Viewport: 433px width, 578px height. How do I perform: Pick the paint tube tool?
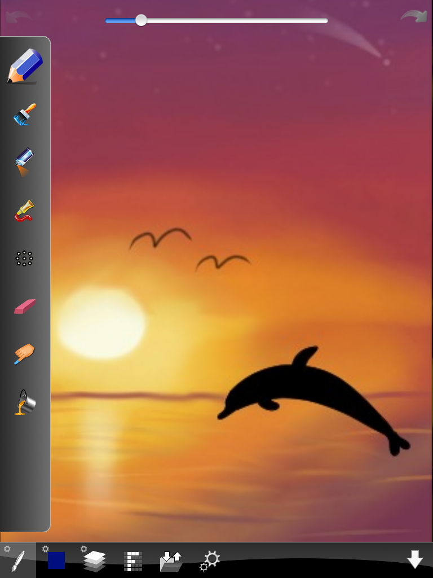click(x=24, y=211)
